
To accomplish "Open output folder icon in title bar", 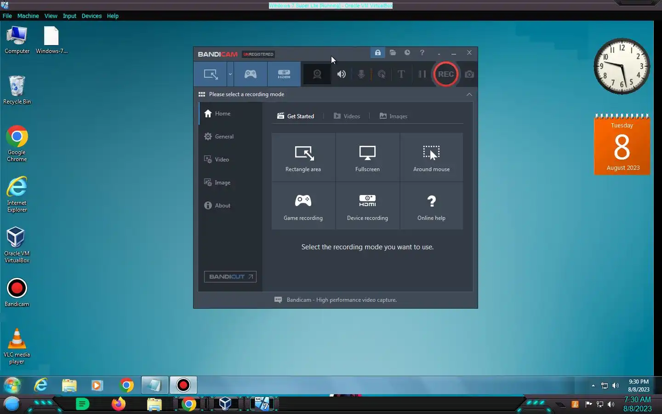I will coord(393,52).
